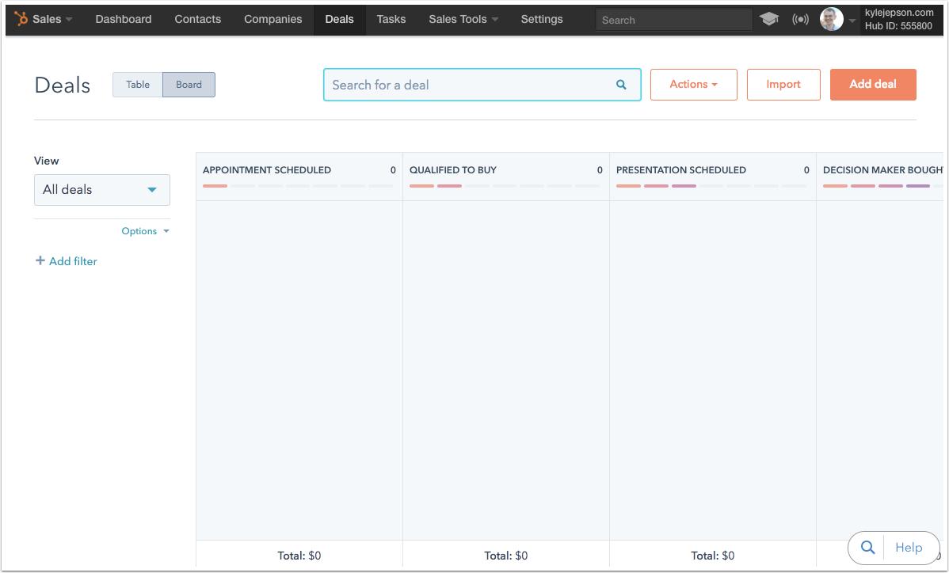The width and height of the screenshot is (949, 573).
Task: Open HubSpot Academy via graduation cap icon
Action: [769, 19]
